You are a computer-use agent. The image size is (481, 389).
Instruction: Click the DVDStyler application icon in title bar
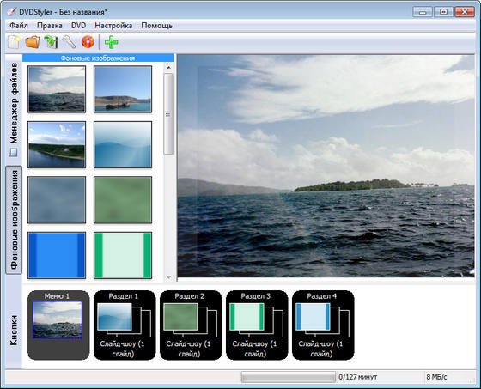coord(11,12)
